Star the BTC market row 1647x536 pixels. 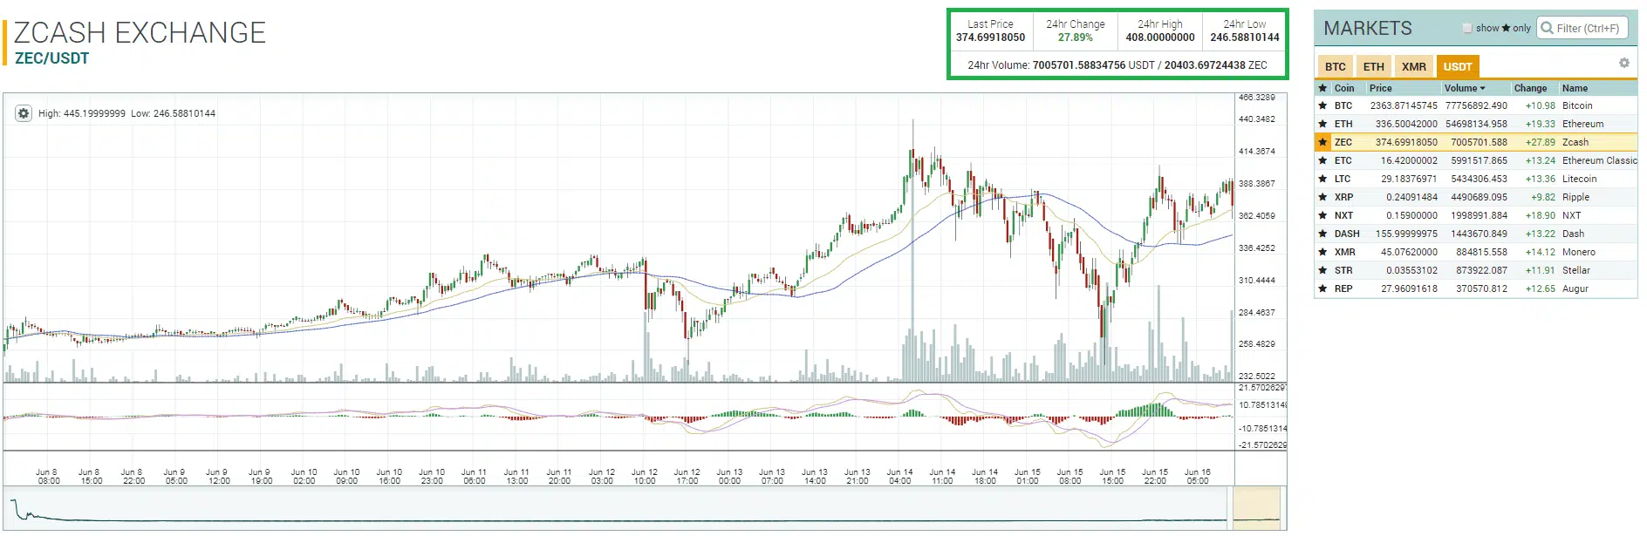[x=1322, y=105]
